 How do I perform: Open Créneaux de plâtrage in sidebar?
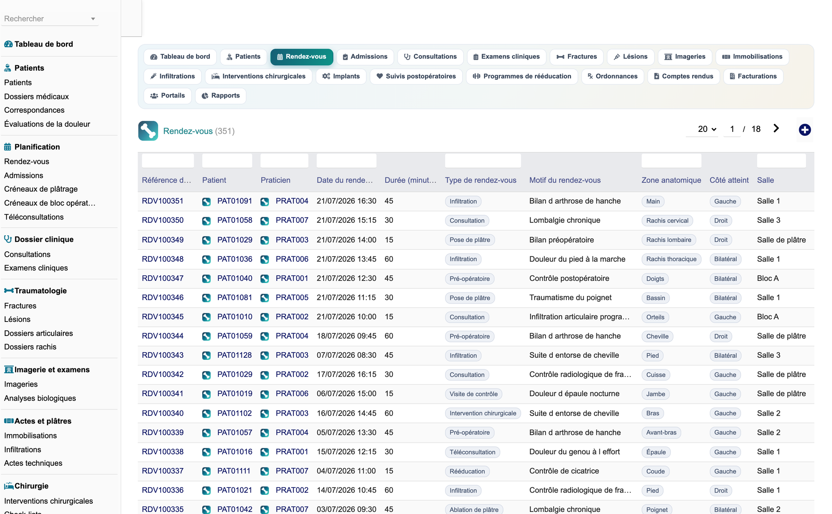pyautogui.click(x=41, y=189)
